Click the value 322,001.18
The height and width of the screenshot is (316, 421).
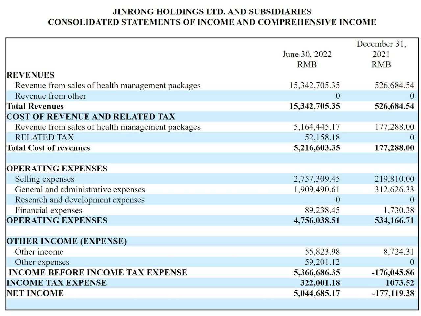(x=320, y=283)
